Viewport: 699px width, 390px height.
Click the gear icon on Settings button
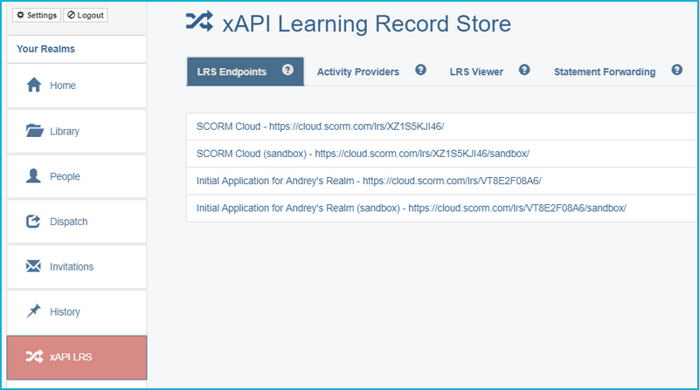click(x=20, y=15)
